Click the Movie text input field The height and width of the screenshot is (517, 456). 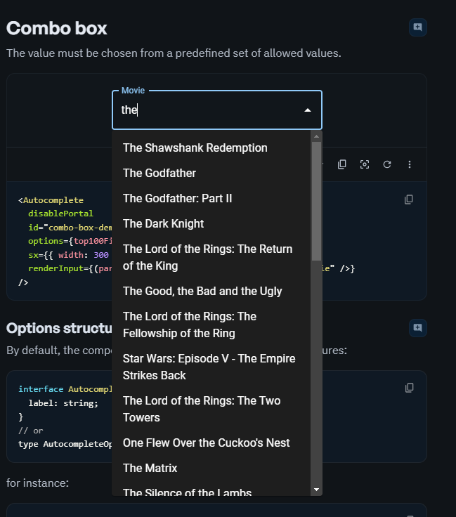click(207, 110)
